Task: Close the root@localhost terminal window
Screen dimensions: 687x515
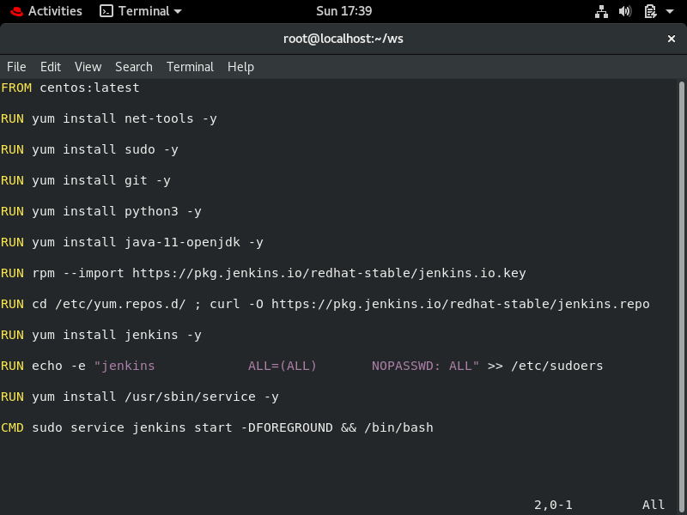Action: pyautogui.click(x=672, y=39)
